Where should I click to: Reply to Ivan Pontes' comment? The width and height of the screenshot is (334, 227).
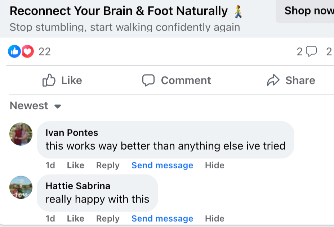point(108,165)
